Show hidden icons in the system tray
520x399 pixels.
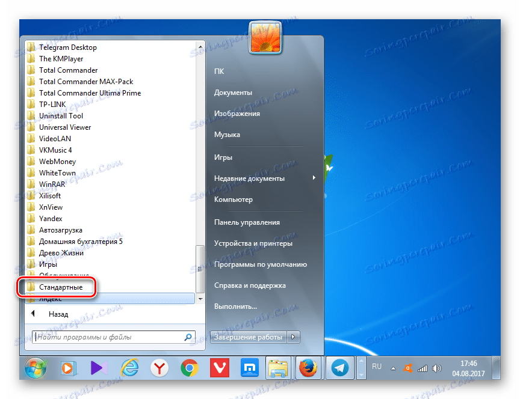click(392, 367)
